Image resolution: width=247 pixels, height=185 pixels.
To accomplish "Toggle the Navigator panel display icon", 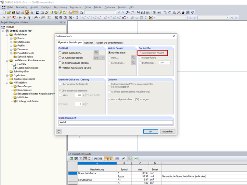I will (x=71, y=12).
